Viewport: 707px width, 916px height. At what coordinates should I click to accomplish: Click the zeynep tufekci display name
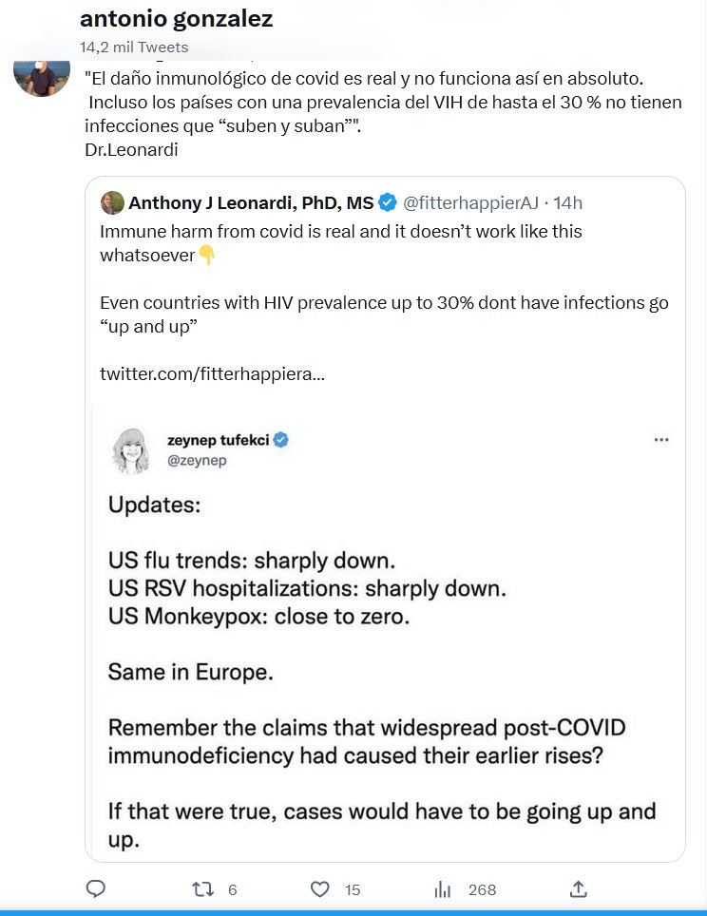pos(218,440)
